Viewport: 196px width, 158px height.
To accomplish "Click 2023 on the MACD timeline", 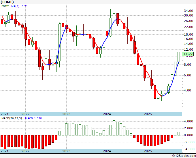I will click(x=66, y=151).
